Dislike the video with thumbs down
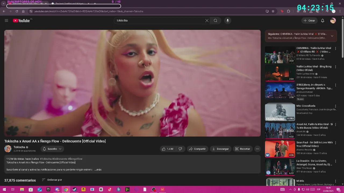Viewport: 344px width, 193px height. [180, 149]
